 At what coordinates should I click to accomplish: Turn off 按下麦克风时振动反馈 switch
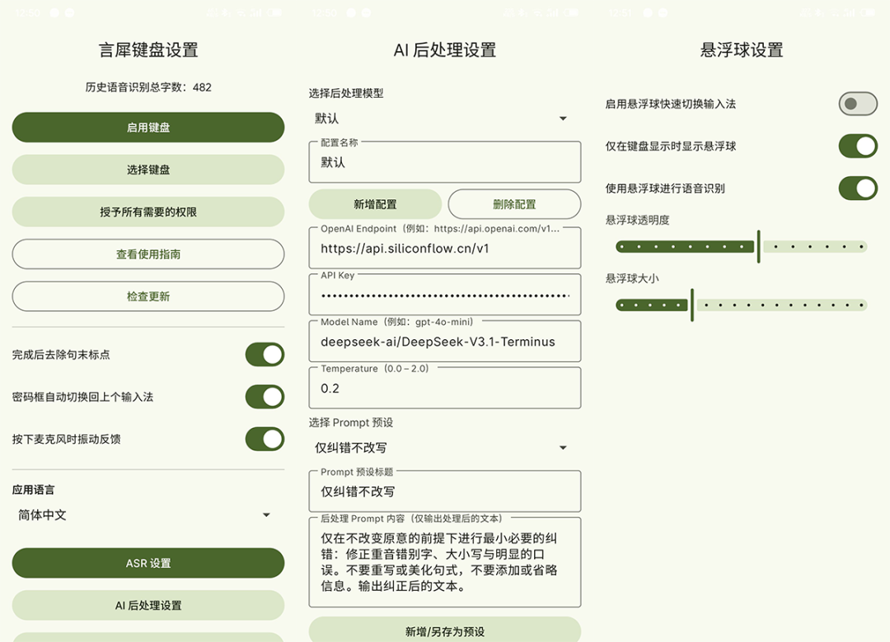265,439
